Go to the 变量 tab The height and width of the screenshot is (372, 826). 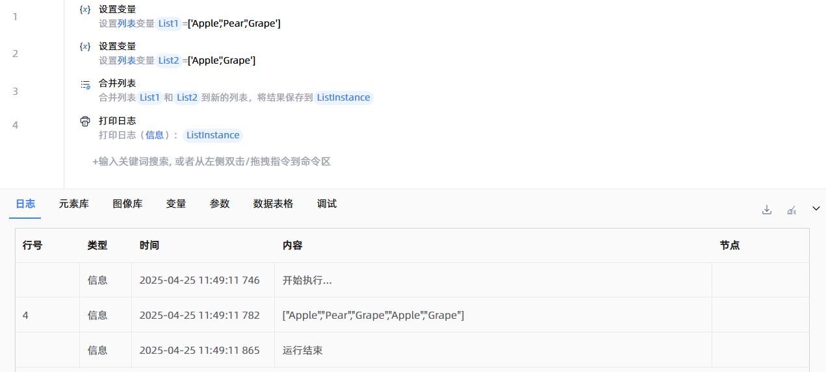176,204
